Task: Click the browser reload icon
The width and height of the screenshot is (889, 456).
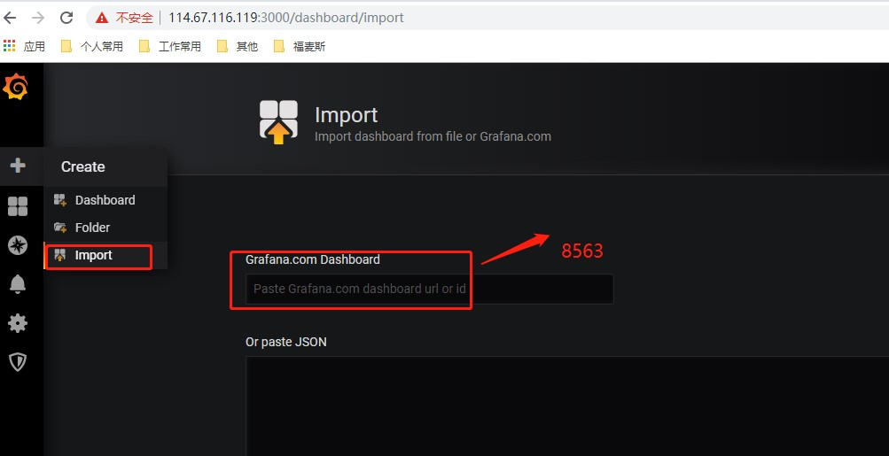Action: pos(66,18)
